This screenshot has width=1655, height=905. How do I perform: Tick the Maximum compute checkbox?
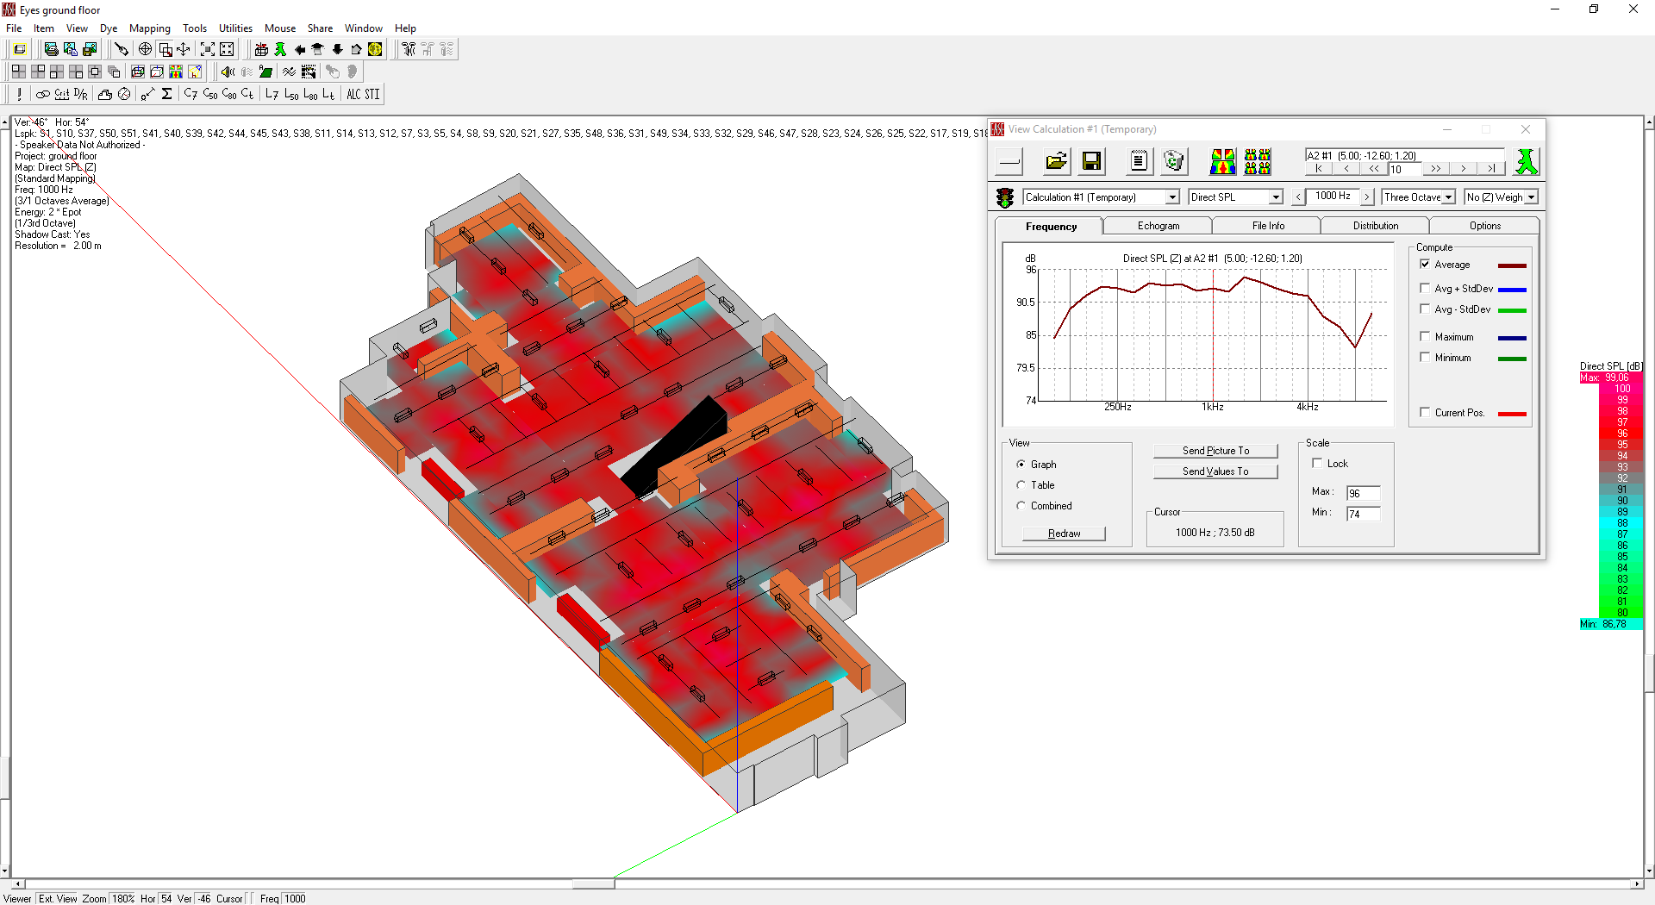(1425, 337)
